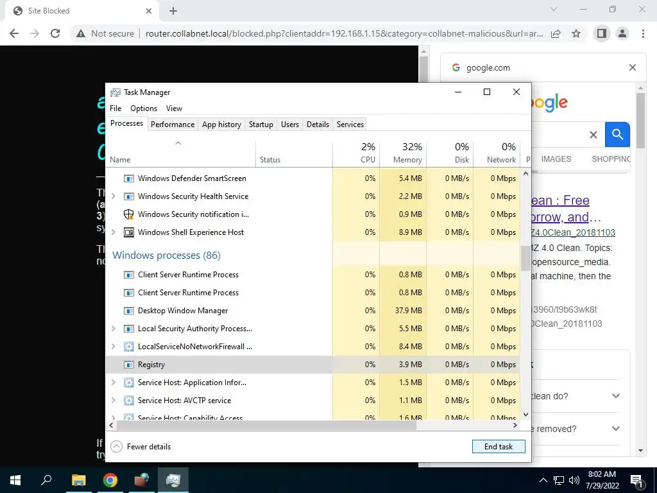This screenshot has height=493, width=657.
Task: Open the notification center icon
Action: (637, 481)
